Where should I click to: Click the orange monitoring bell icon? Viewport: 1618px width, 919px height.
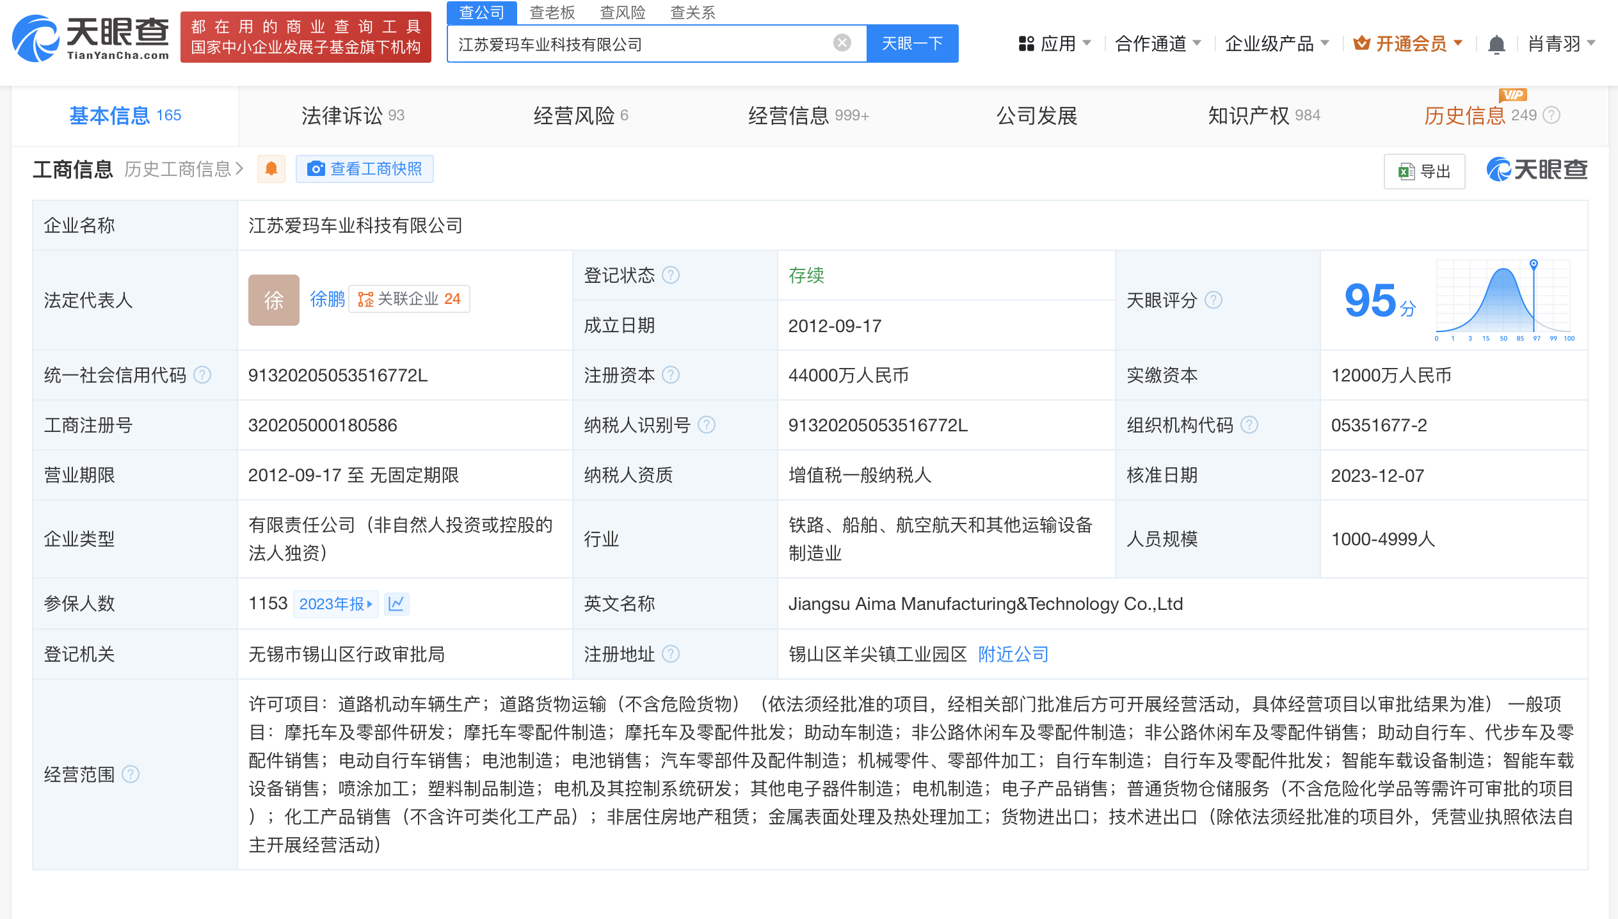pos(271,169)
